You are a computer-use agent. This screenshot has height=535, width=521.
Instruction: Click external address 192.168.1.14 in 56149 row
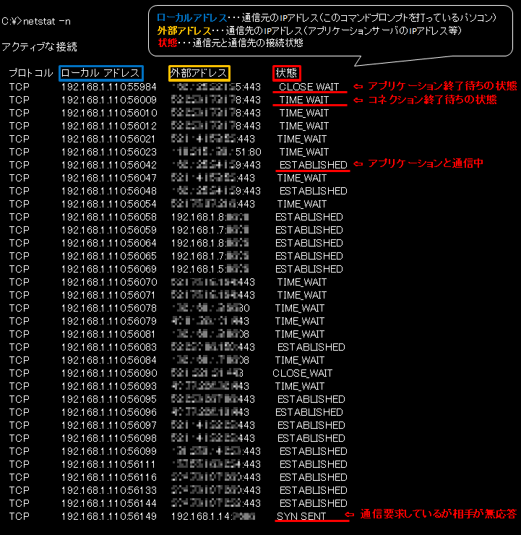(213, 517)
